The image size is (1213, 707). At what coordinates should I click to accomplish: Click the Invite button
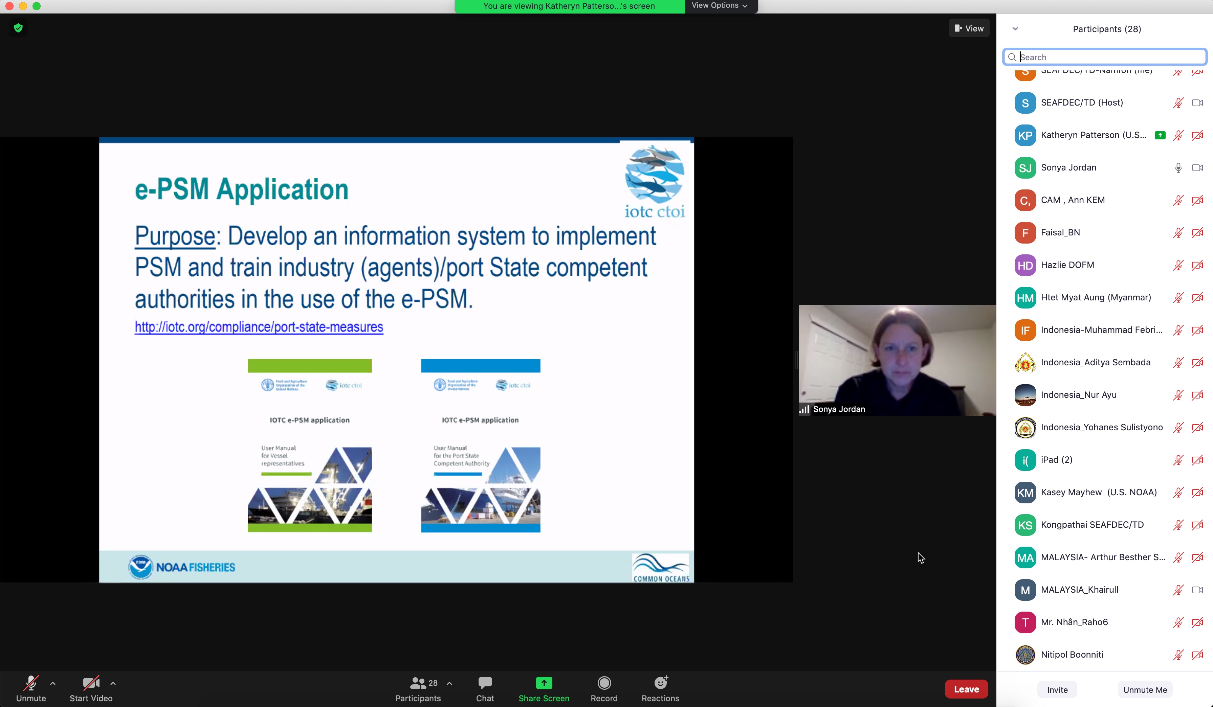pyautogui.click(x=1057, y=690)
